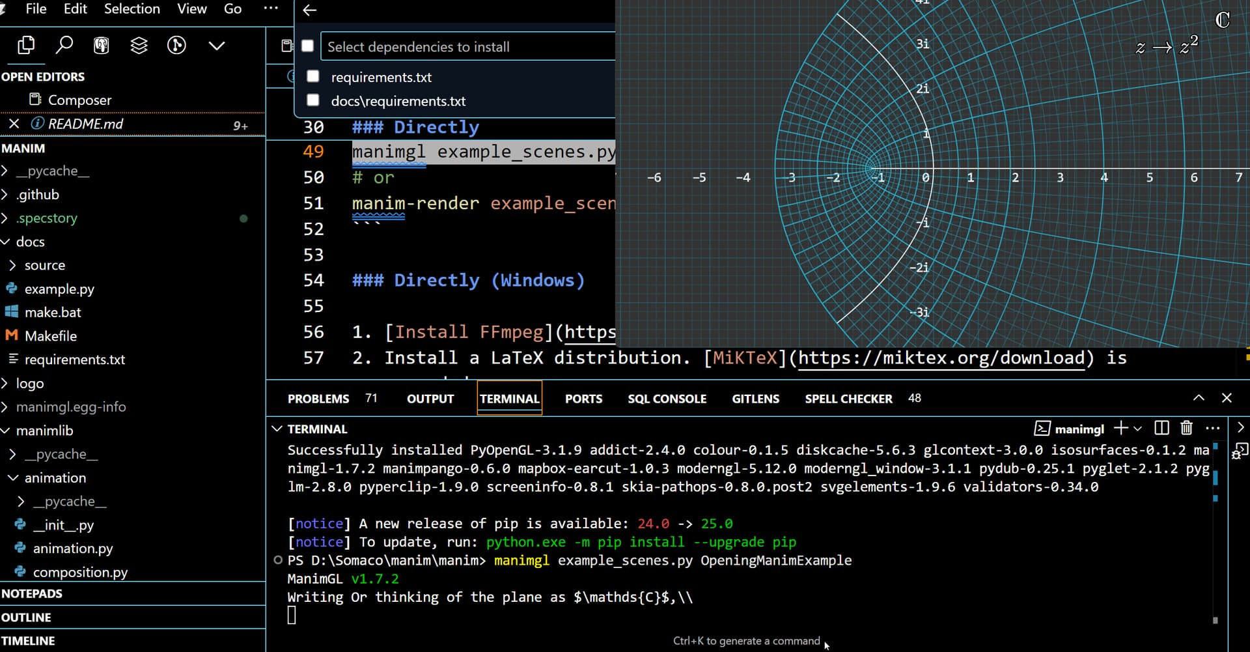Close the bottom panel
This screenshot has height=652, width=1250.
pos(1227,398)
